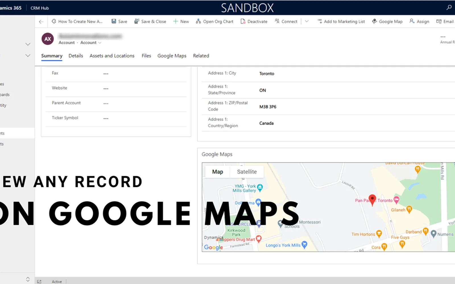Screen dimensions: 455x284
Task: Assign the account record
Action: click(419, 22)
